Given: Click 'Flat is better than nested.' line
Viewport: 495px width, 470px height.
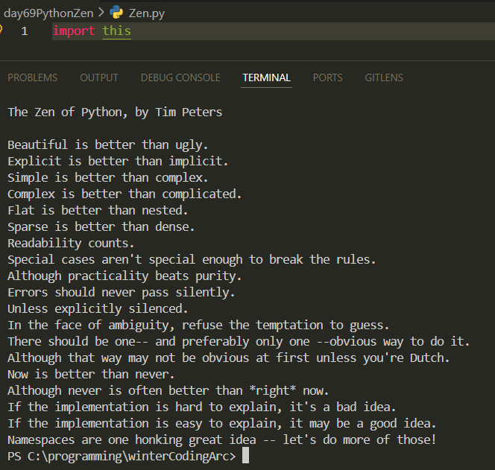Looking at the screenshot, I should [x=98, y=211].
